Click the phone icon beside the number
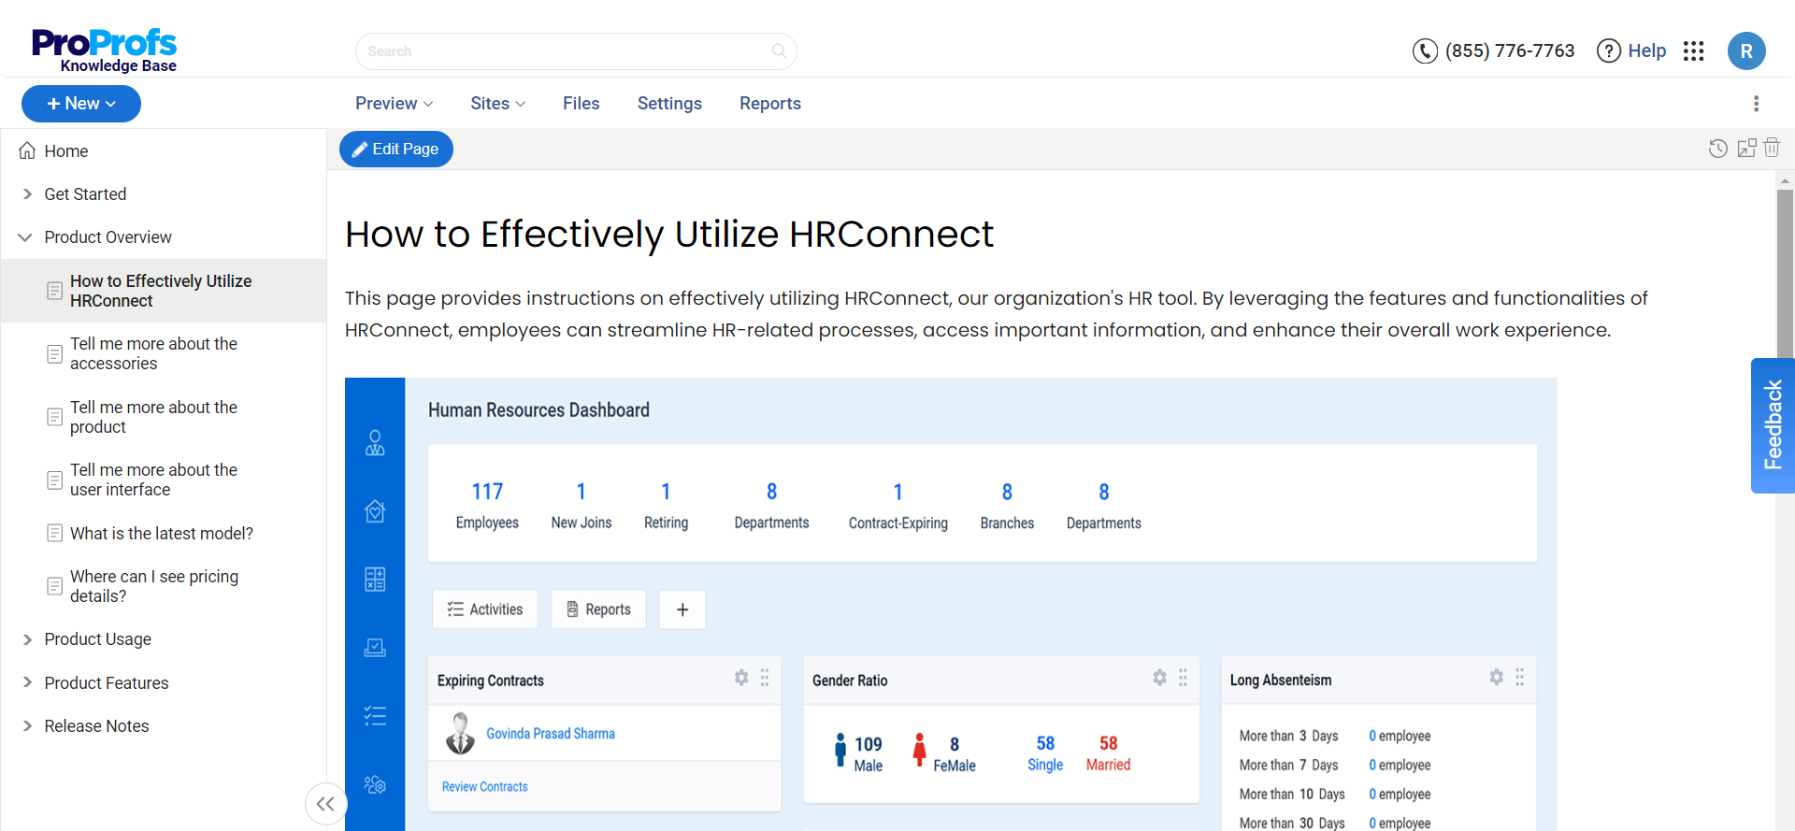The height and width of the screenshot is (831, 1795). click(x=1425, y=50)
